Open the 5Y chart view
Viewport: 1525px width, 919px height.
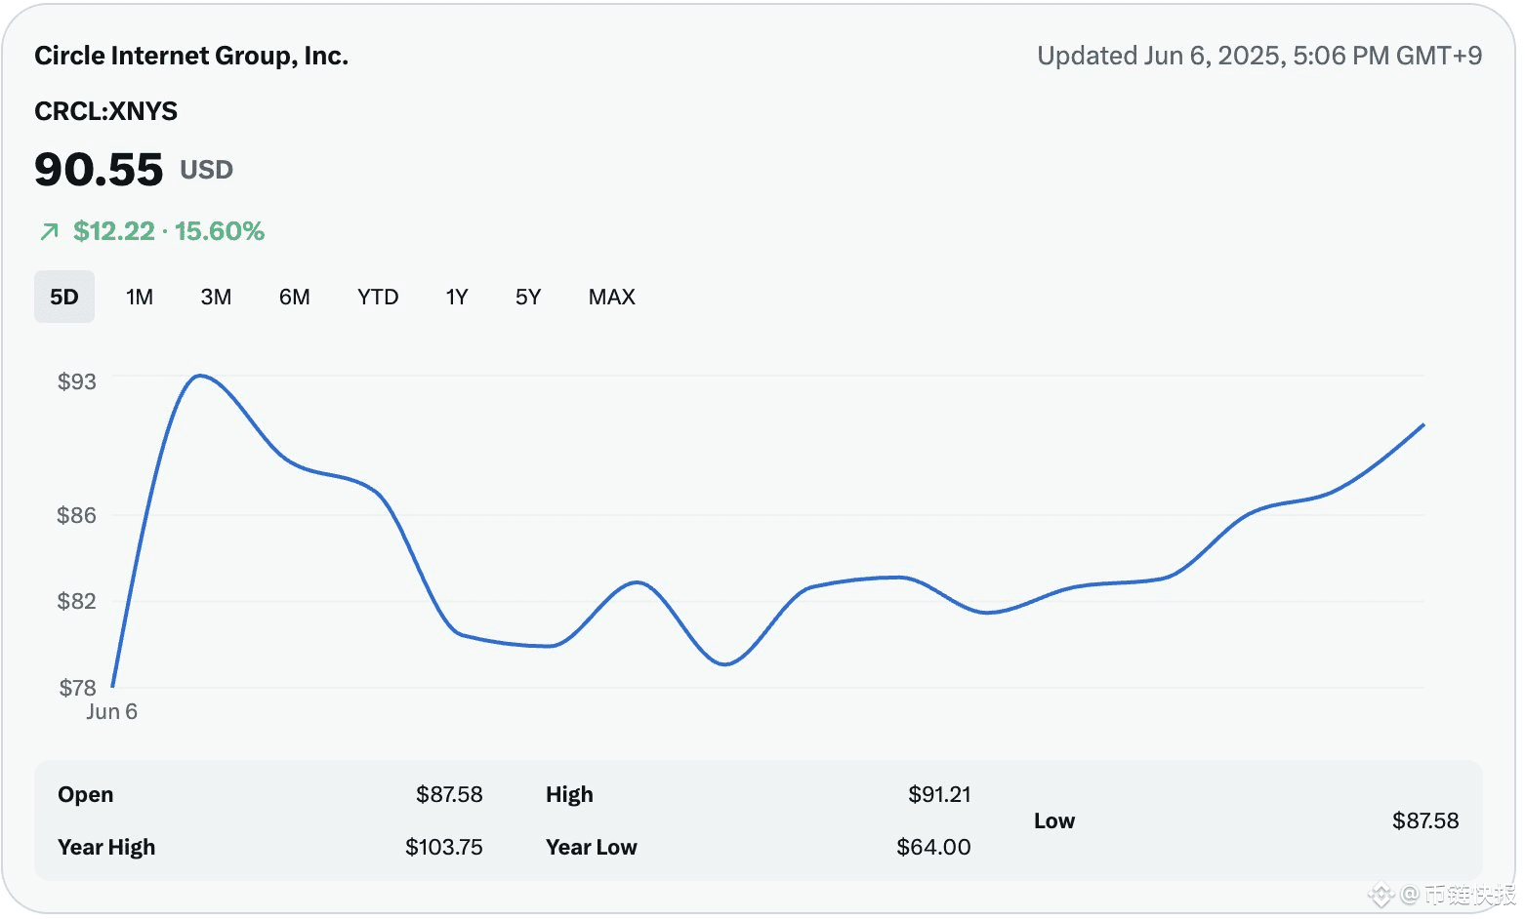(527, 297)
